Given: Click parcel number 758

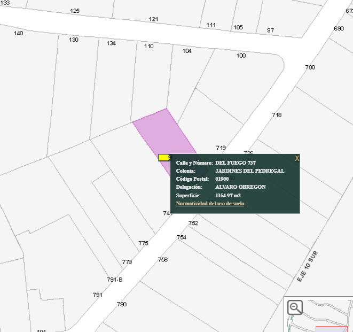Looking at the screenshot, I should pyautogui.click(x=163, y=259).
